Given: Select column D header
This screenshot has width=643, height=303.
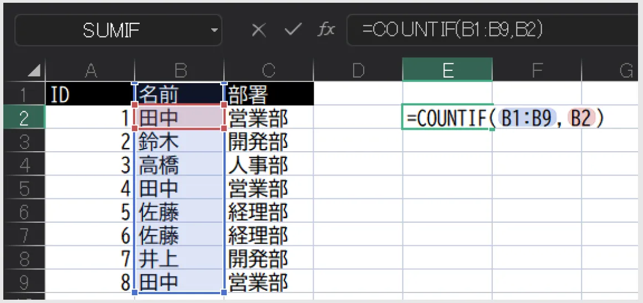Looking at the screenshot, I should (358, 71).
